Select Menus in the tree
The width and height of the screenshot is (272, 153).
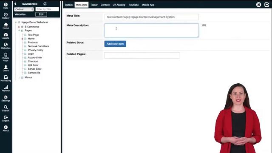(28, 77)
